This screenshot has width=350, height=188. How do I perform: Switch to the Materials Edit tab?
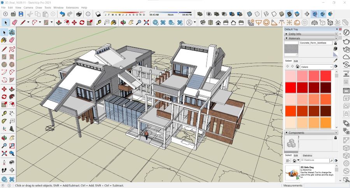coord(296,61)
